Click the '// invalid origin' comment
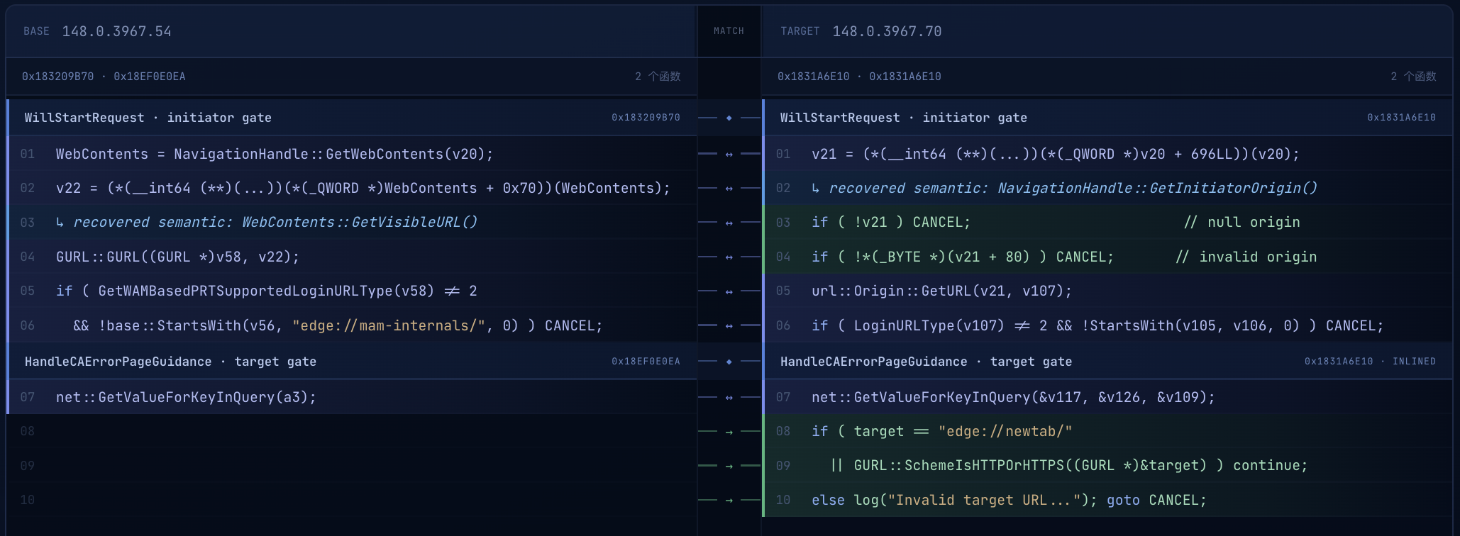This screenshot has height=536, width=1460. pyautogui.click(x=1246, y=257)
